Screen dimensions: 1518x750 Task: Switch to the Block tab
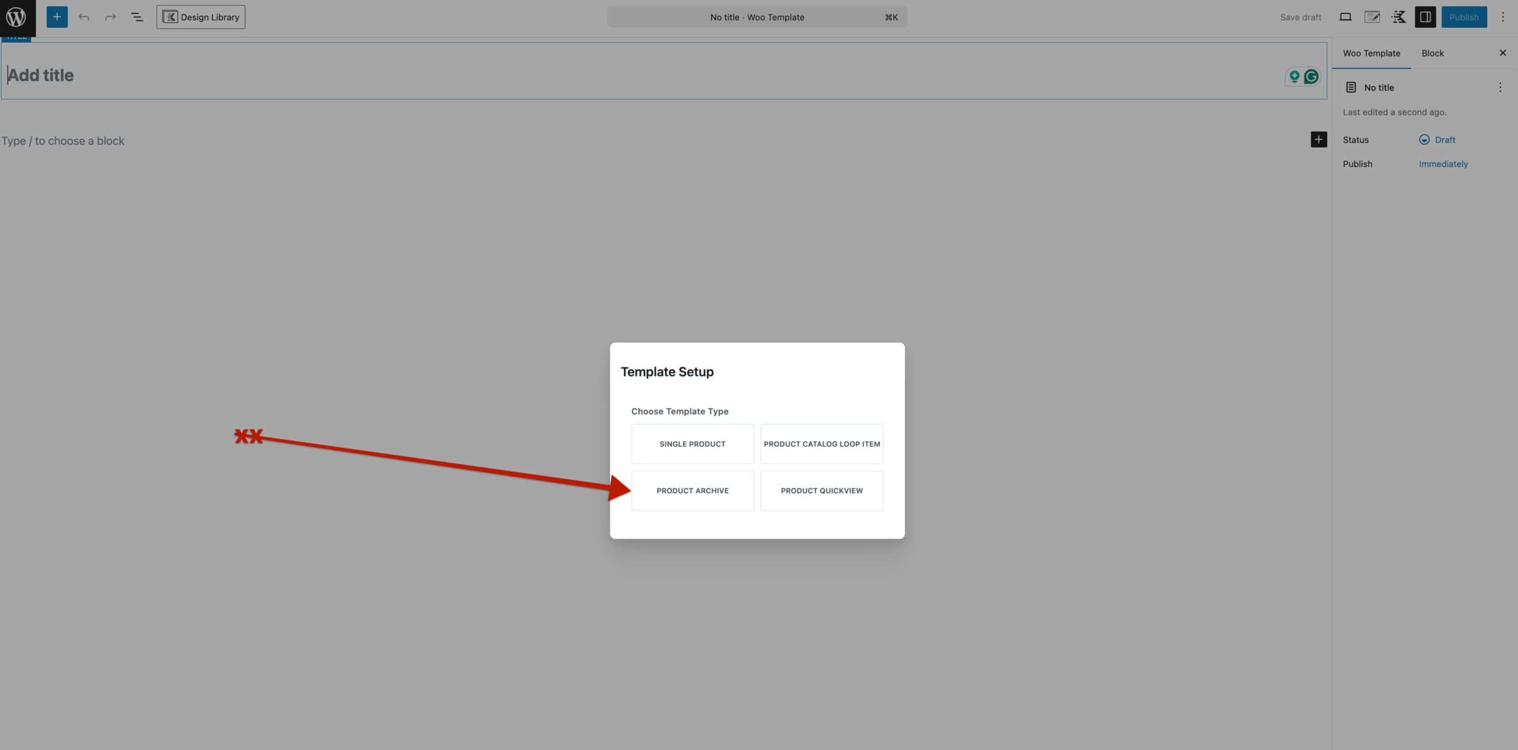point(1432,53)
